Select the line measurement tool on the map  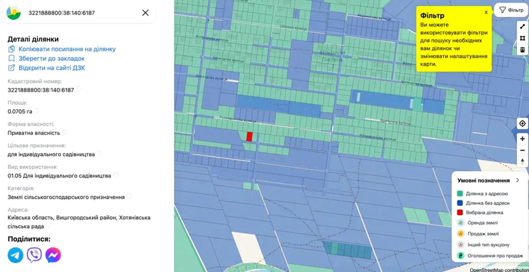(523, 27)
